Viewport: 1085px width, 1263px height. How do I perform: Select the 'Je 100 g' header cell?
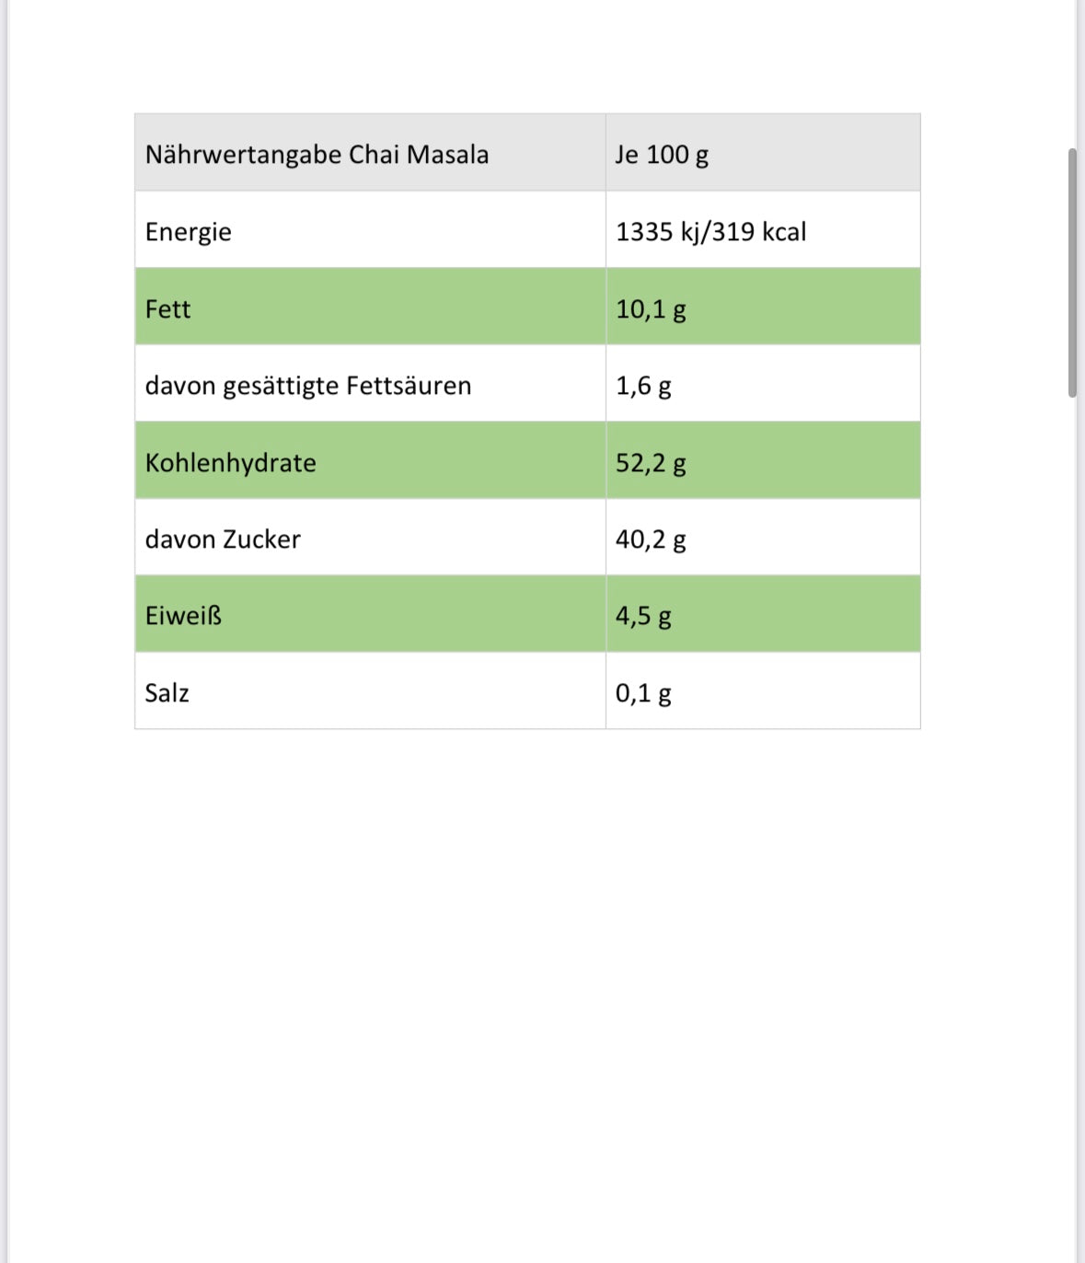[x=662, y=155]
